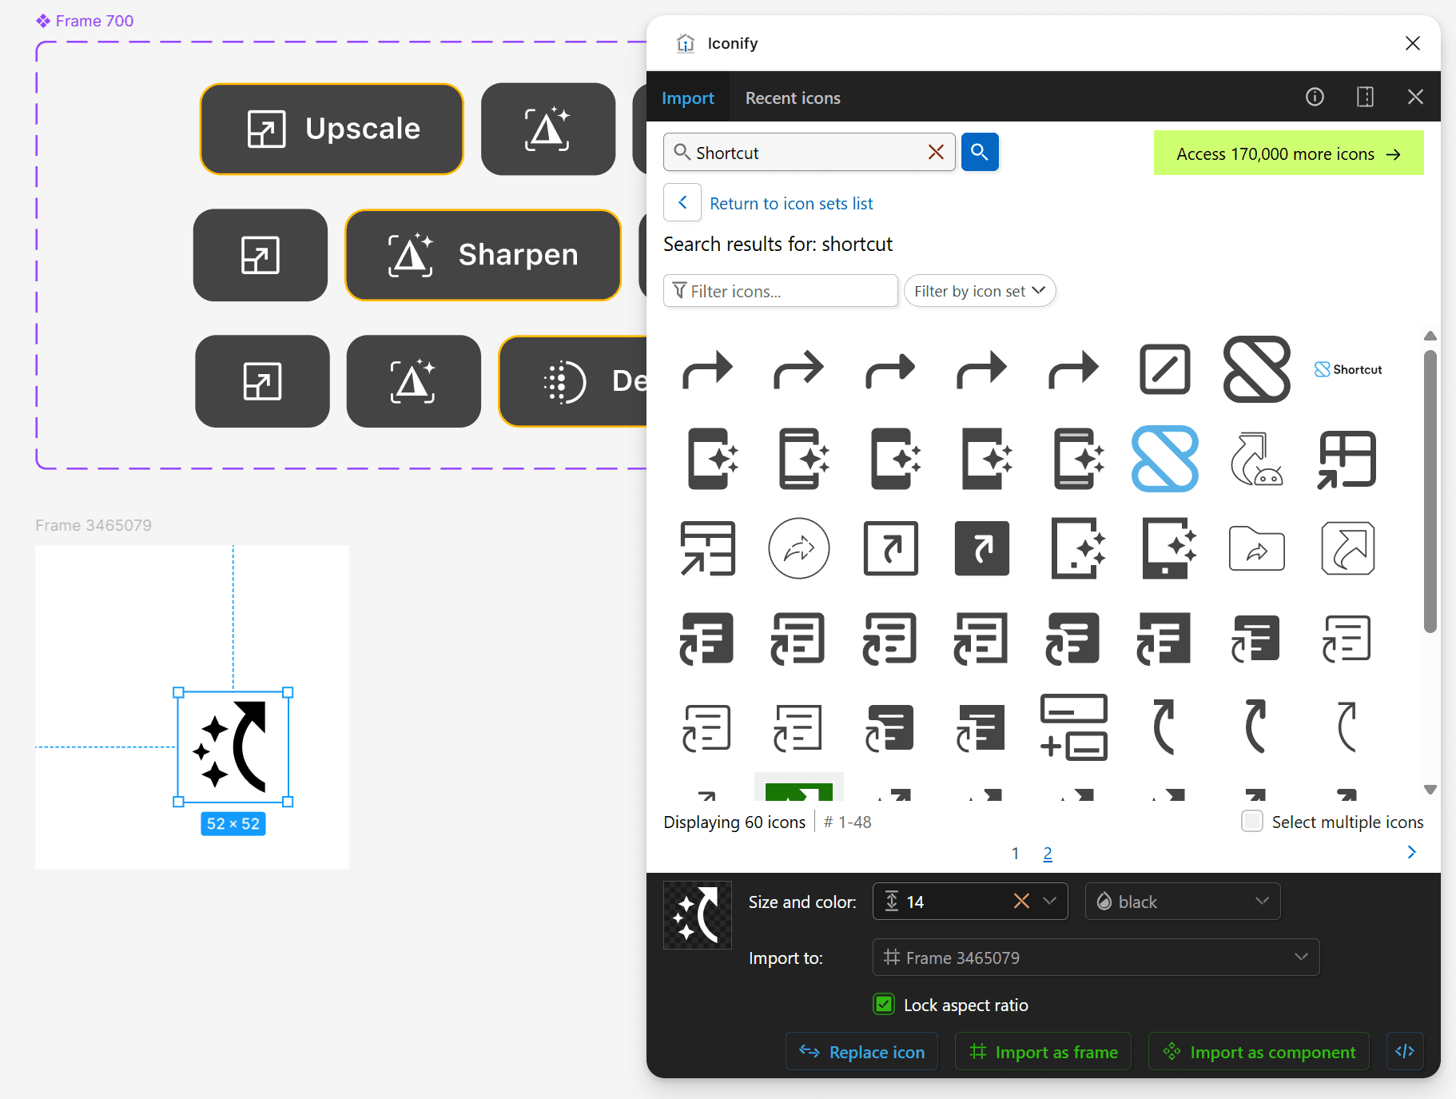Screen dimensions: 1456x1099
Task: Reset the size value with orange X
Action: (1020, 901)
